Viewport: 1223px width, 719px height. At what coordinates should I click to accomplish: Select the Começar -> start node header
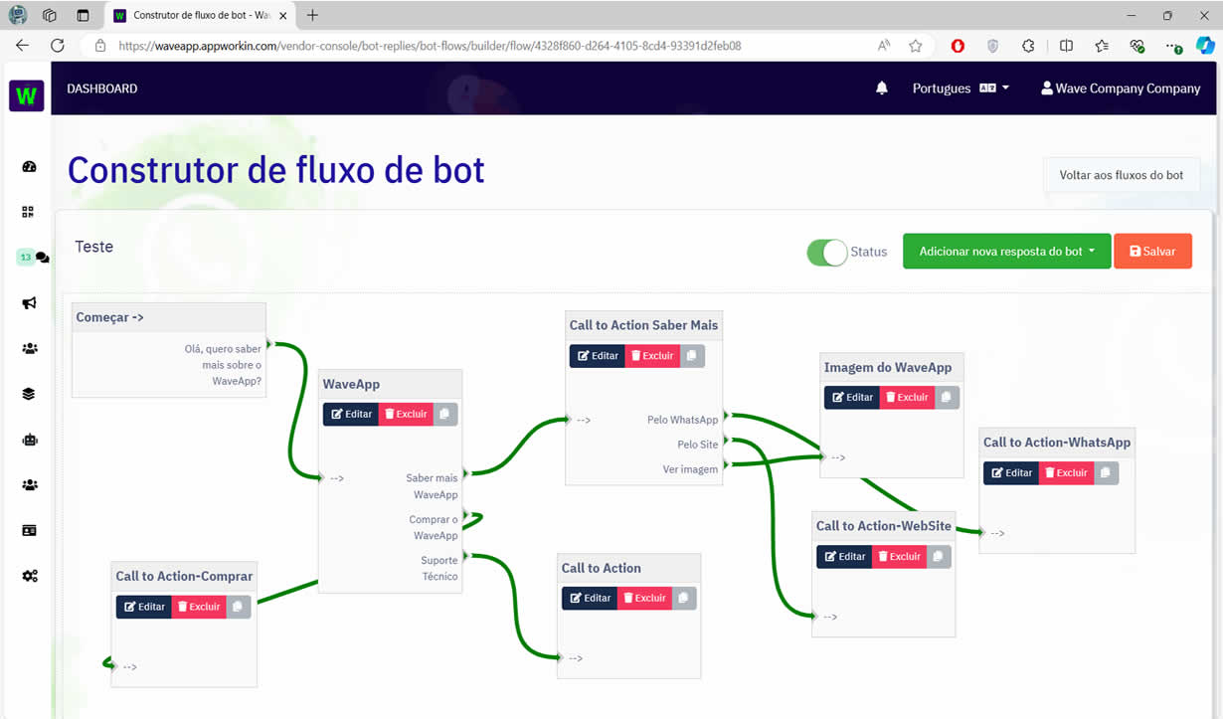tap(169, 317)
